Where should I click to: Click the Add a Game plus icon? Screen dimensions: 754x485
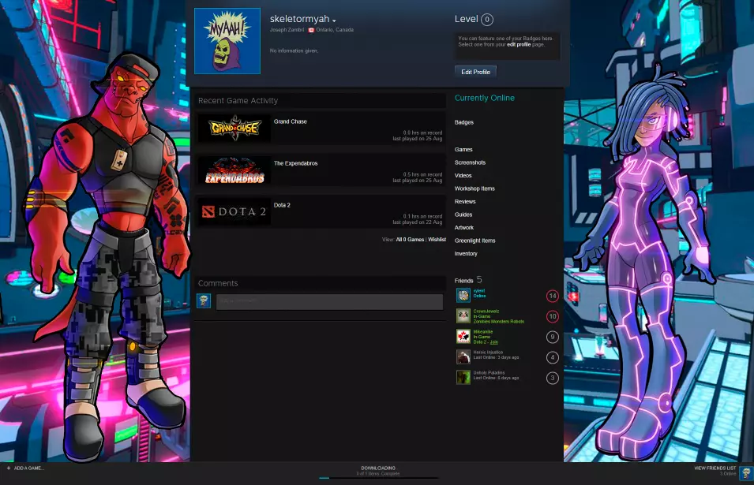click(x=9, y=468)
